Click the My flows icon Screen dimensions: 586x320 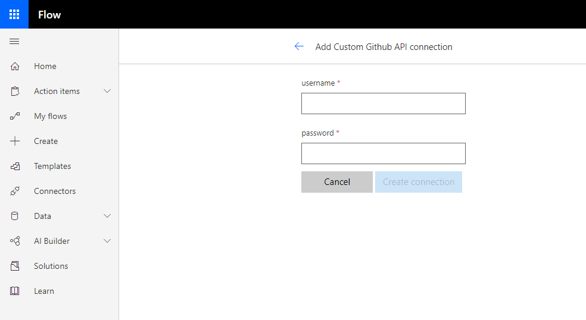(x=14, y=116)
